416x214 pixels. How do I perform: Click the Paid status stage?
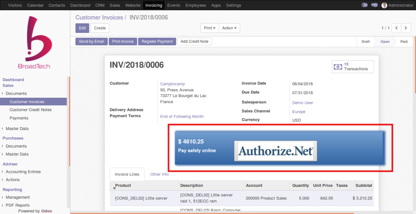[404, 42]
